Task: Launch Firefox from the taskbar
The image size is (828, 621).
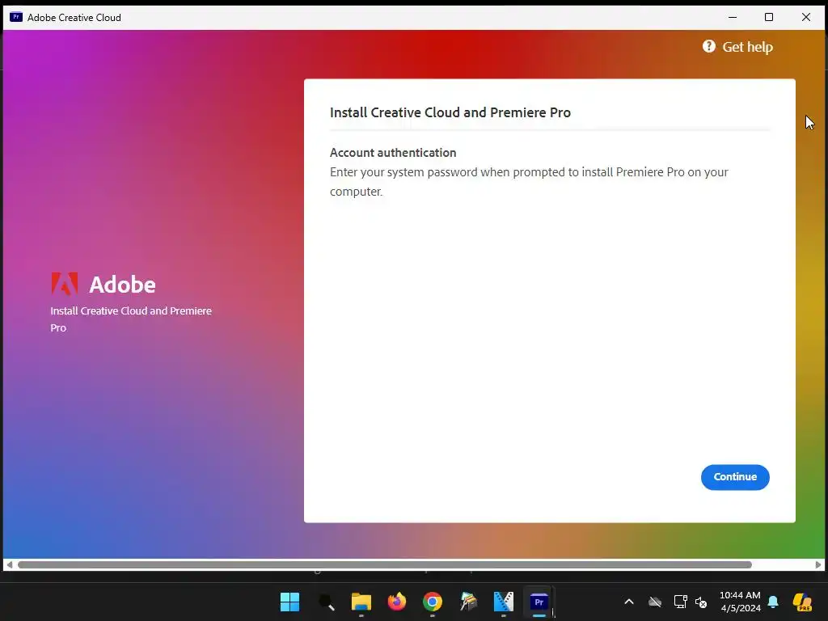Action: point(396,602)
